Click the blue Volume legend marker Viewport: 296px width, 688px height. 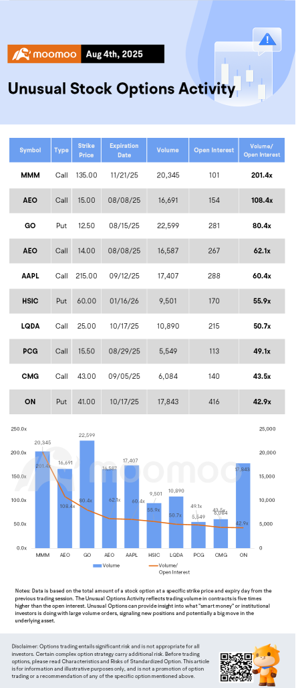pos(97,566)
